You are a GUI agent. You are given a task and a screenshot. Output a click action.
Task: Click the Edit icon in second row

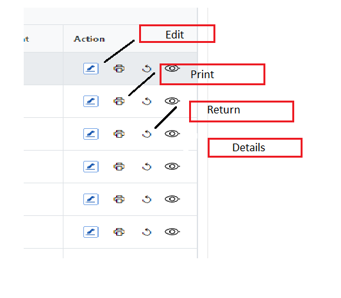click(x=91, y=101)
